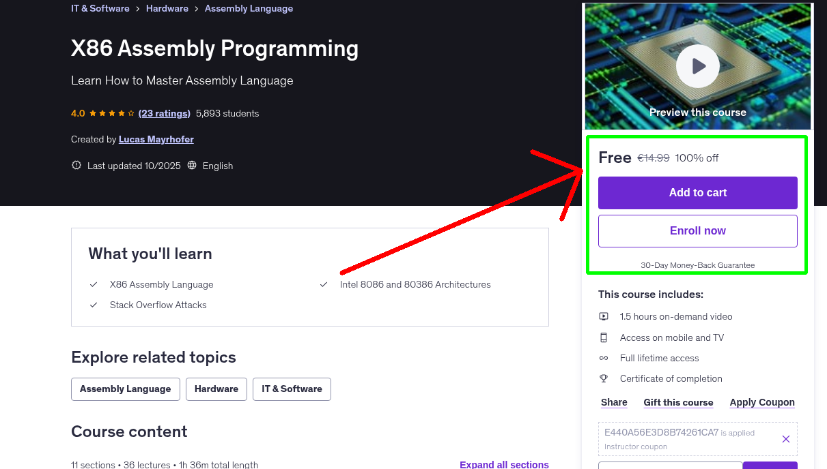Screen dimensions: 827x469
Task: Open the Hardware breadcrumb
Action: tap(167, 8)
